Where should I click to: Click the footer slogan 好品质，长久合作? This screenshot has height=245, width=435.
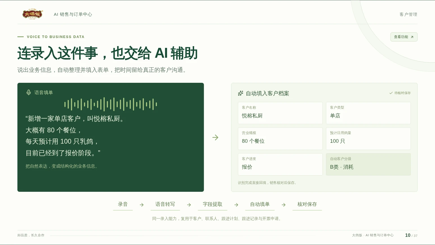(31, 235)
